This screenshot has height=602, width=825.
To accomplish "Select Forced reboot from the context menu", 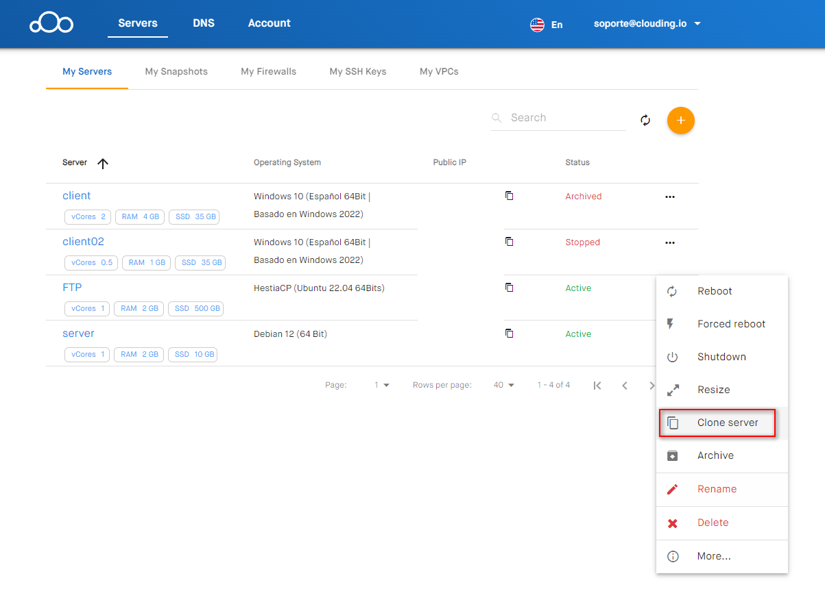I will [x=722, y=324].
